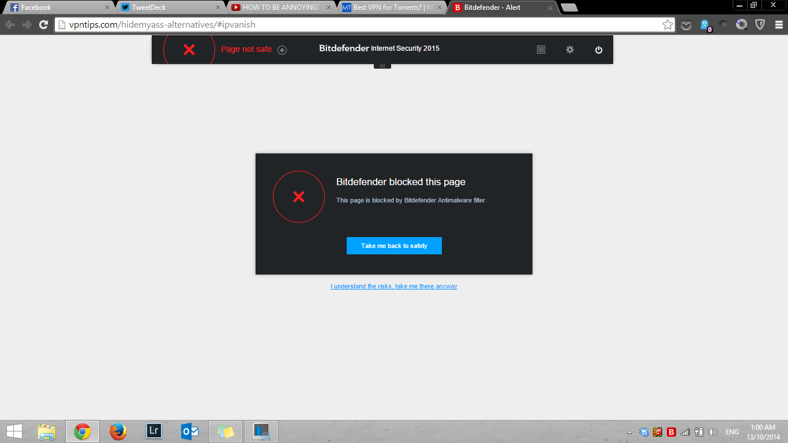Click Take me back to safety

[x=394, y=246]
